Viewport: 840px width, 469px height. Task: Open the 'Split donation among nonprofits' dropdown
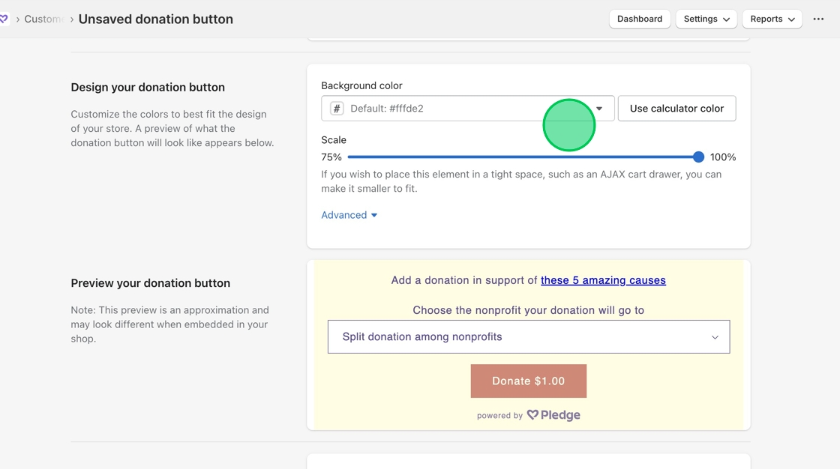[x=528, y=337]
